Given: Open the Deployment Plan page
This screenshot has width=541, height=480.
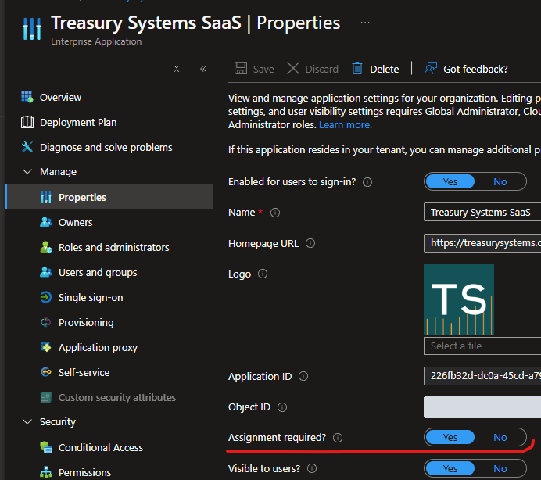Looking at the screenshot, I should tap(78, 122).
